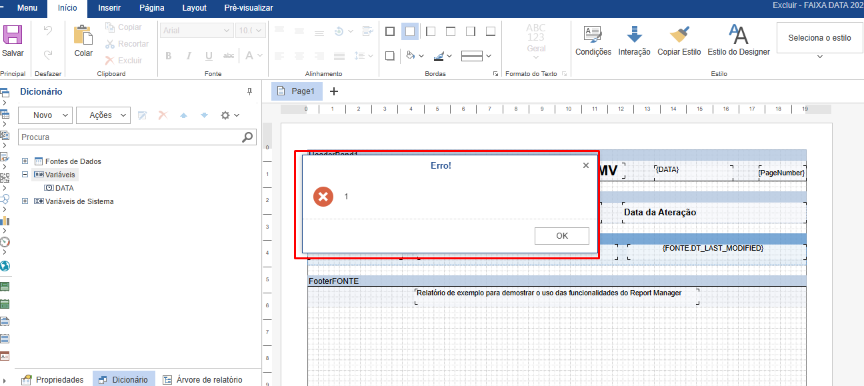Image resolution: width=864 pixels, height=386 pixels.
Task: Open the Propriedades panel tab
Action: point(53,379)
